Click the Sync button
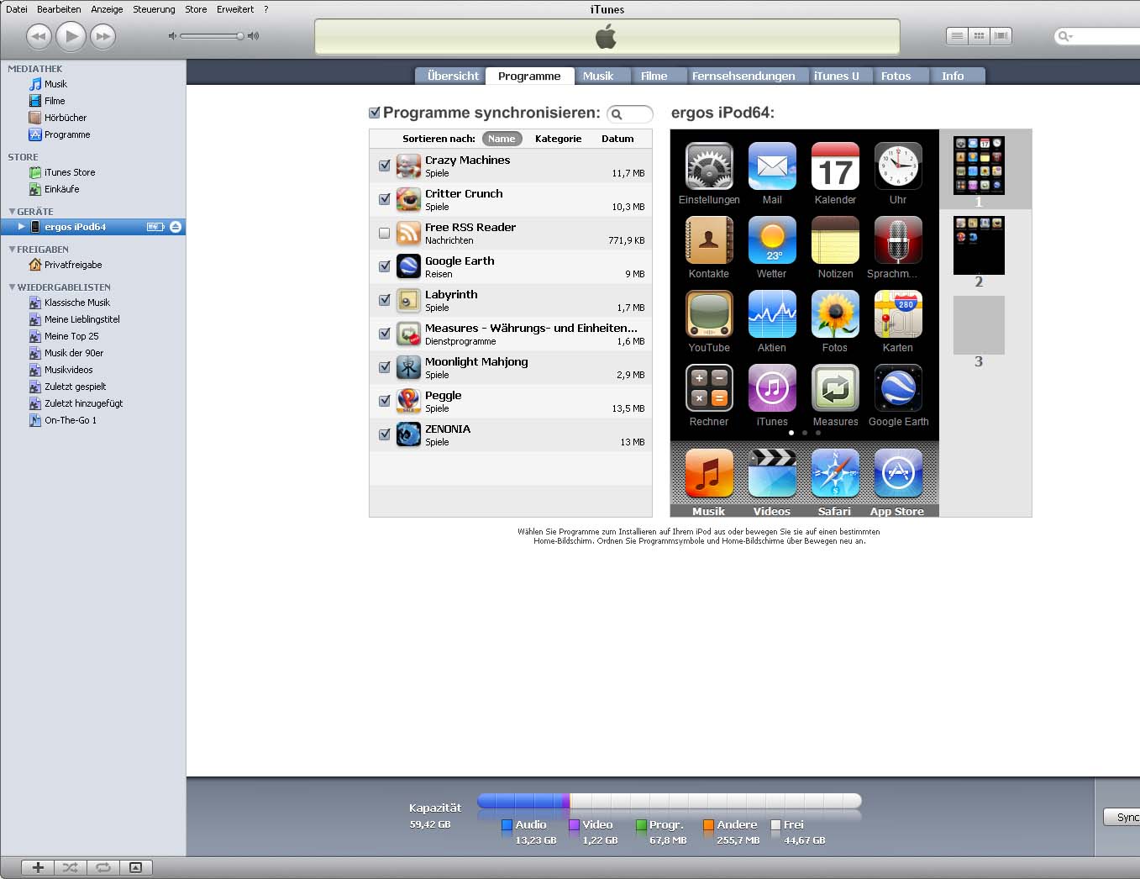The width and height of the screenshot is (1140, 879). 1122,817
